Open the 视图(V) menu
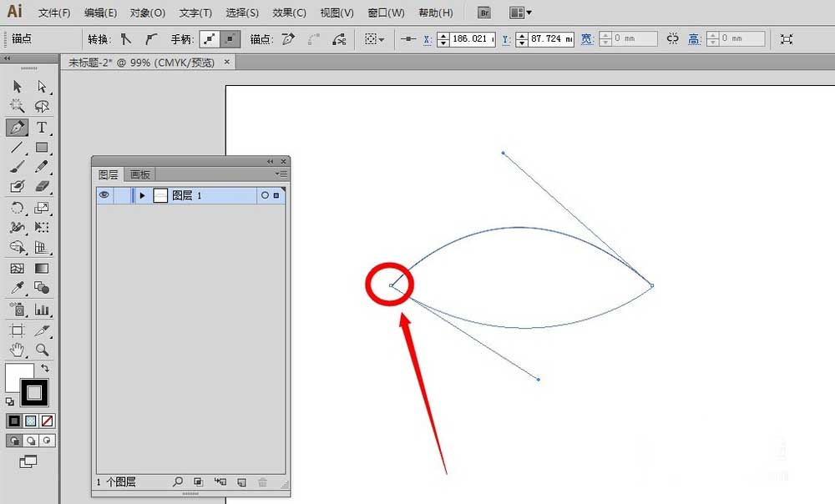 [x=337, y=13]
